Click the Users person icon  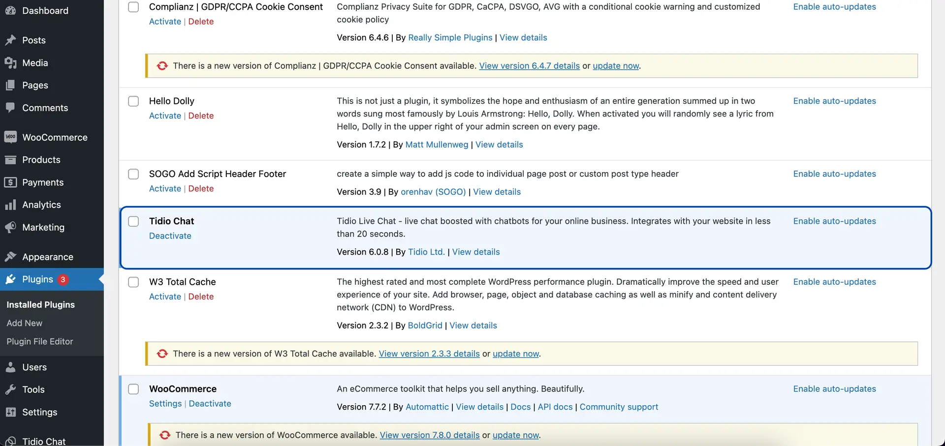[x=10, y=367]
